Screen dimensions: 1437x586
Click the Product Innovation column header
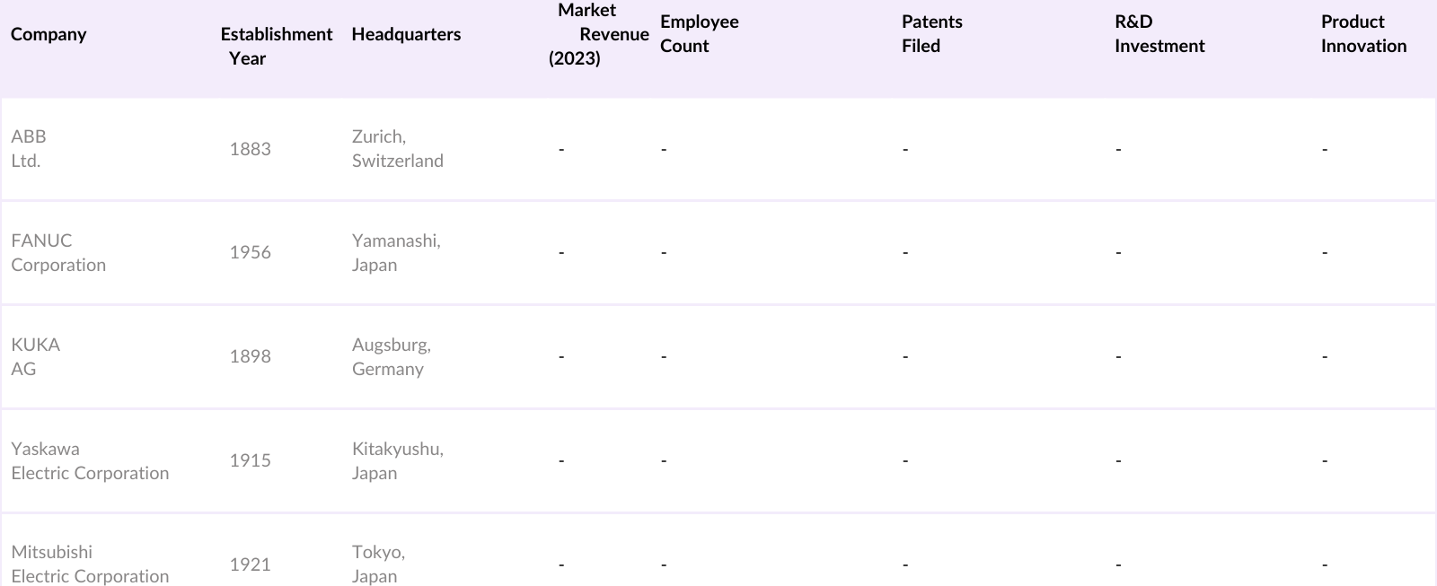(1362, 34)
